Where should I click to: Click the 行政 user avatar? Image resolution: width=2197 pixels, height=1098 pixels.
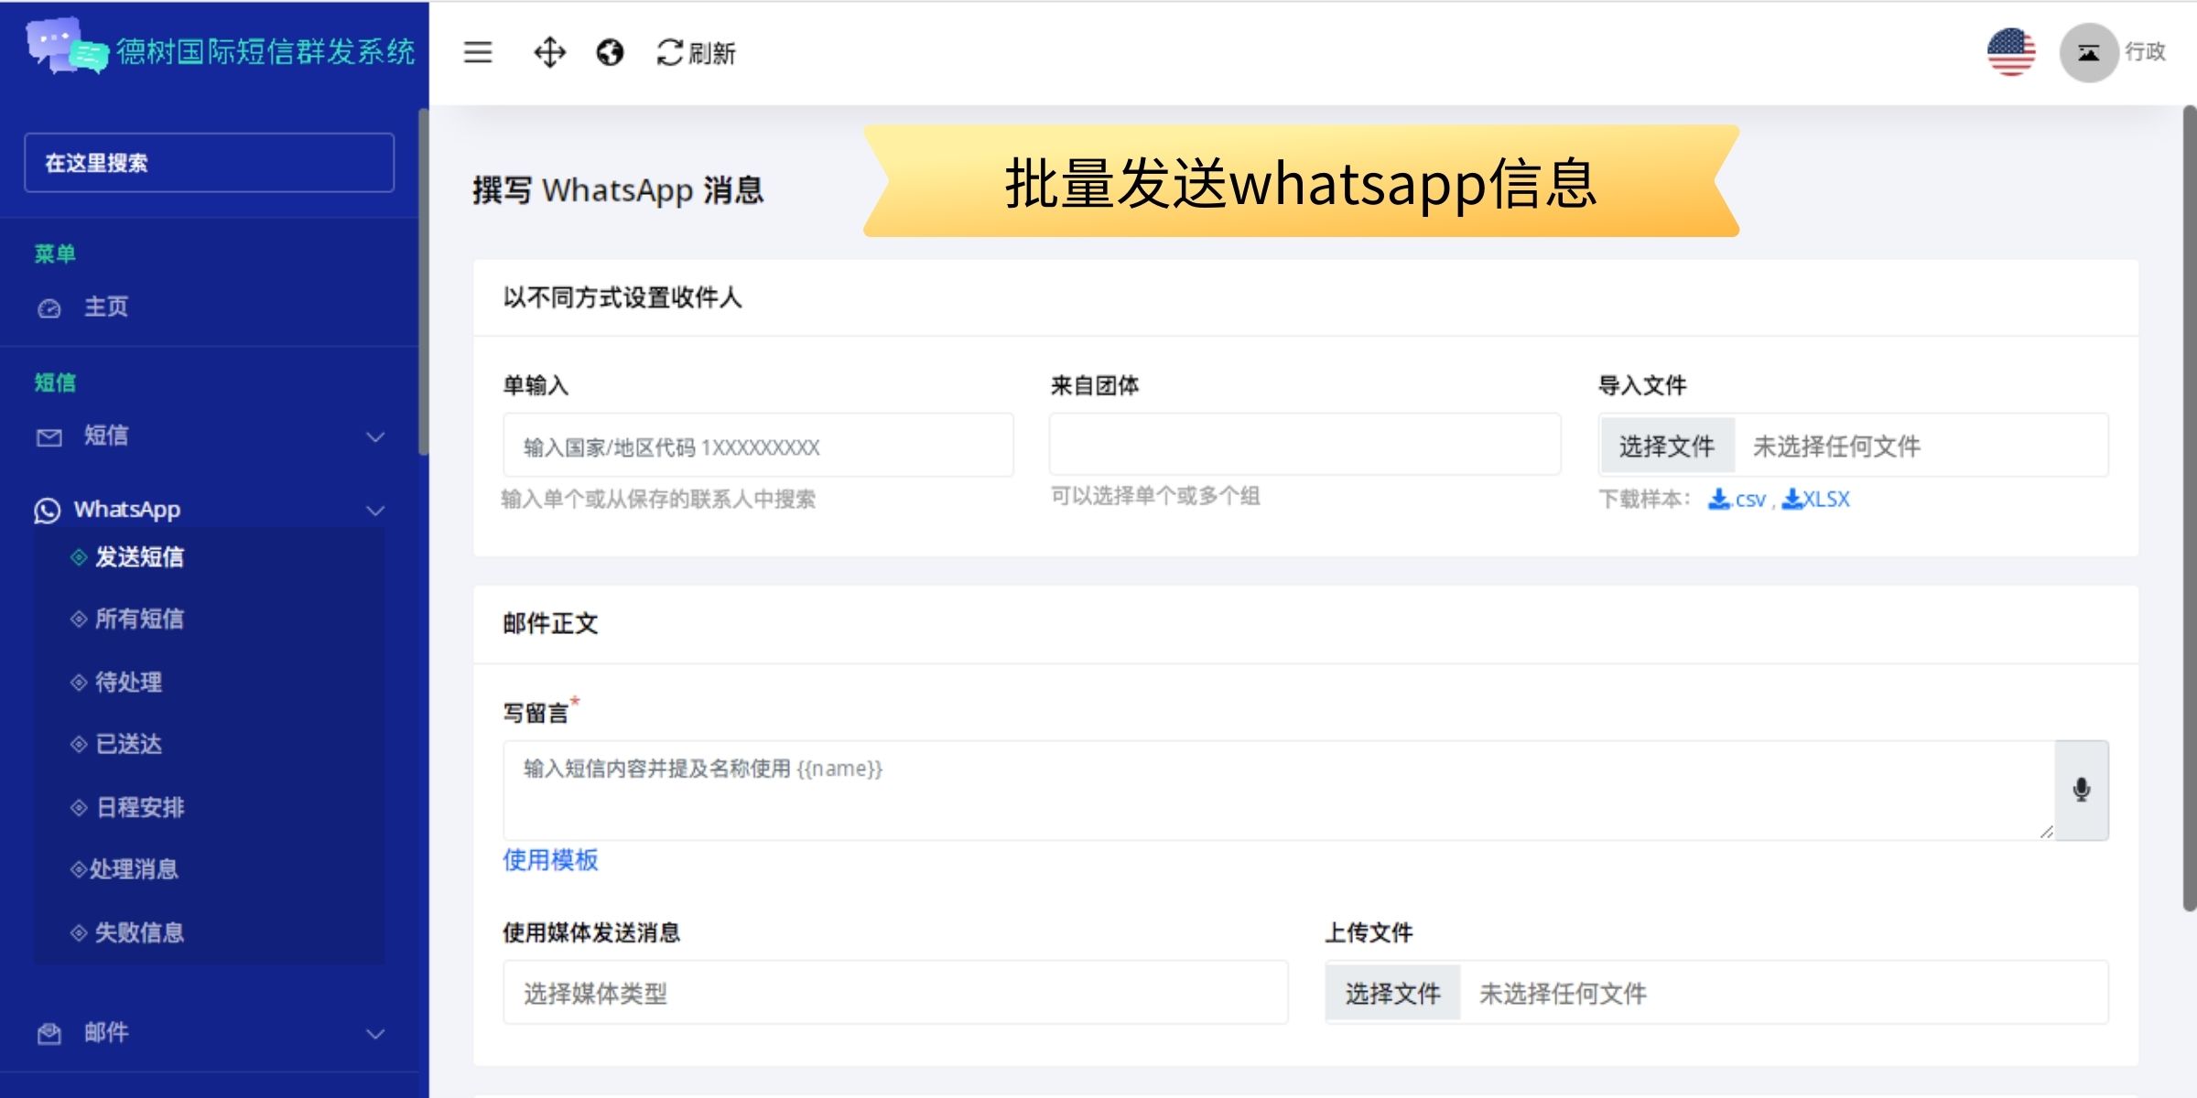(x=2089, y=52)
